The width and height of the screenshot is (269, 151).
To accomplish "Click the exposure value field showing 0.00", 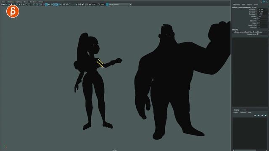I will coord(94,5).
